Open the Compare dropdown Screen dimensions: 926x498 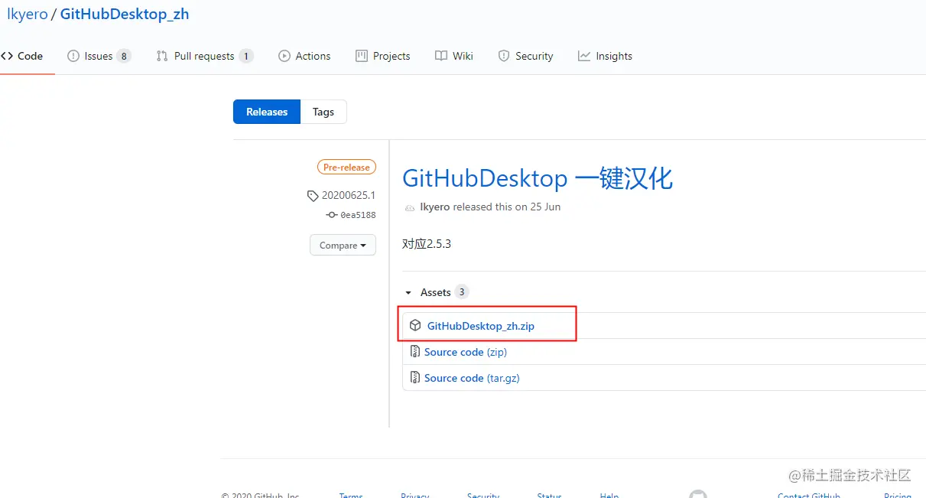click(343, 246)
